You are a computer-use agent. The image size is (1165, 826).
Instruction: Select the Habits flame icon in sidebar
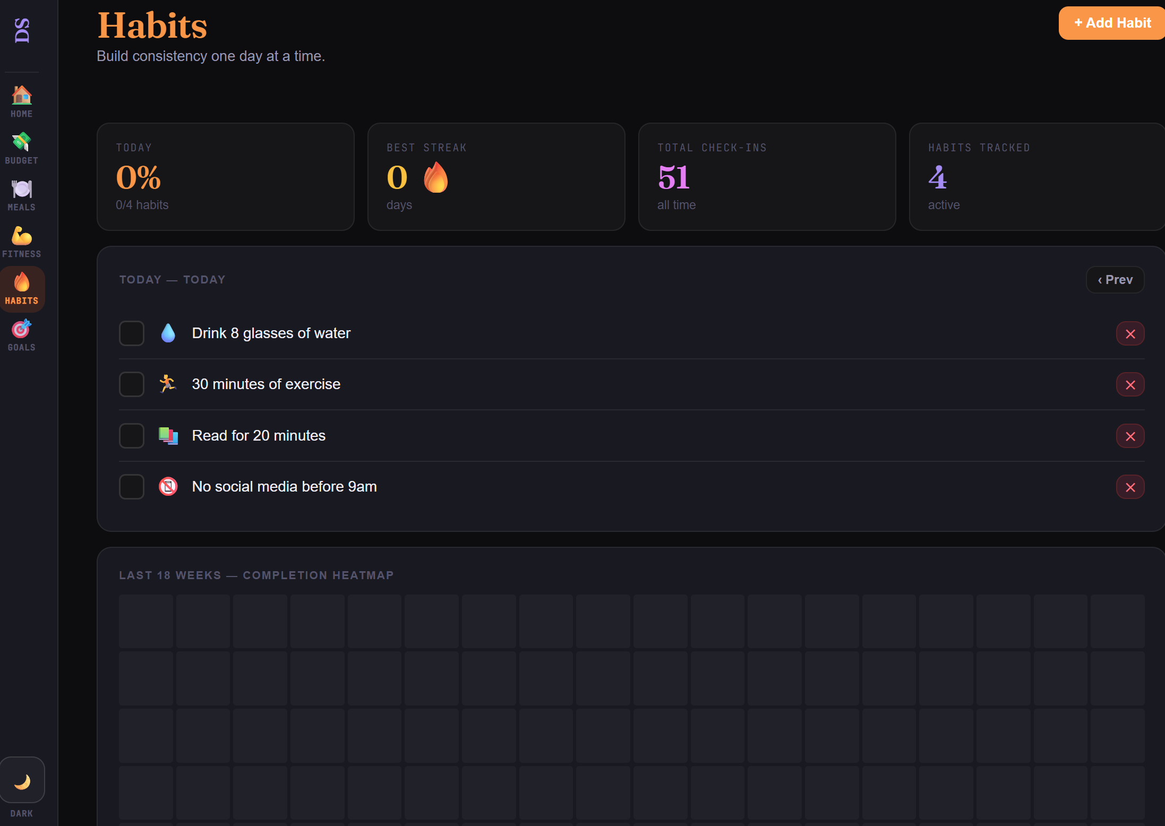22,282
